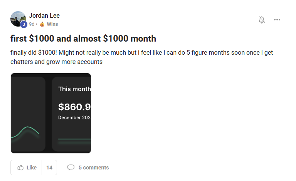
Task: Click the $860.9 amount in the image
Action: 74,107
